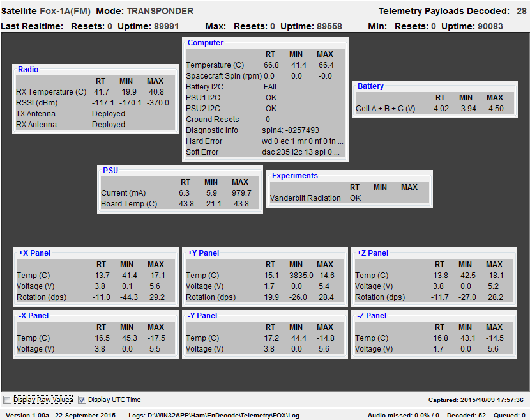Click the Max 'Uptime: 89558' value

(x=312, y=26)
